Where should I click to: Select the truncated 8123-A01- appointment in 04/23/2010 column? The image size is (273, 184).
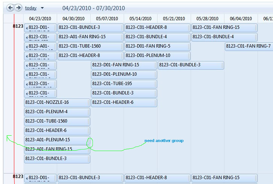click(40, 46)
